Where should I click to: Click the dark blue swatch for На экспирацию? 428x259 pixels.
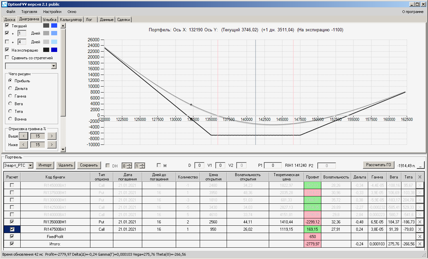tap(54, 50)
